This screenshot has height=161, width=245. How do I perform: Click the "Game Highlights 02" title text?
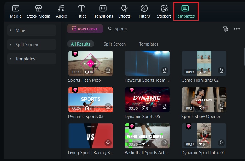pyautogui.click(x=200, y=80)
